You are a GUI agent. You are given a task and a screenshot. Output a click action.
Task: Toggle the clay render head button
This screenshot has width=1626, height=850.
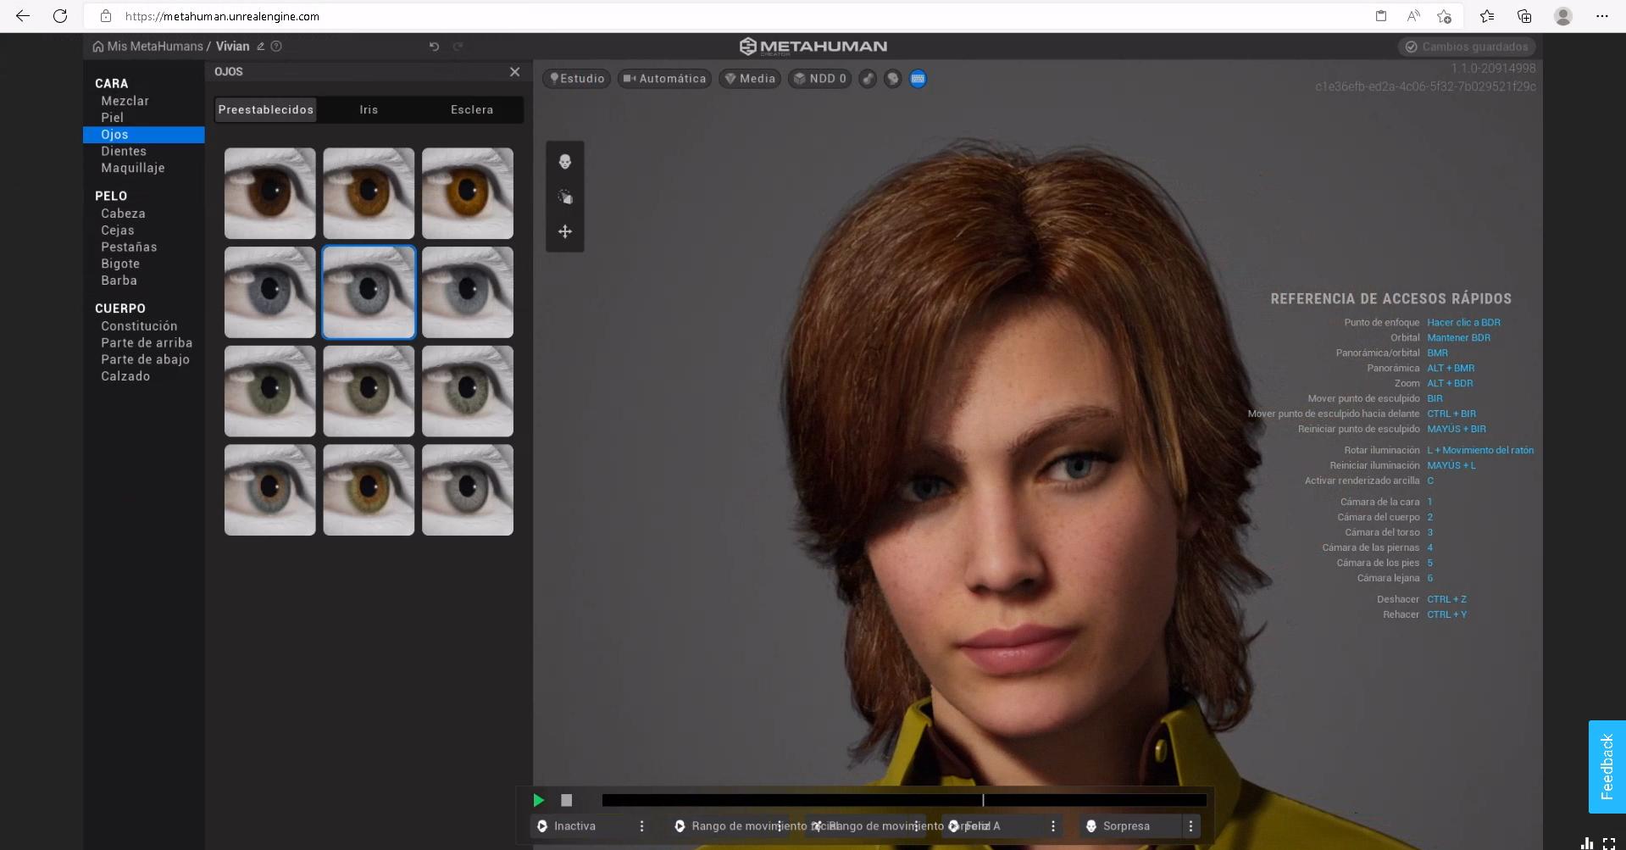tap(892, 79)
